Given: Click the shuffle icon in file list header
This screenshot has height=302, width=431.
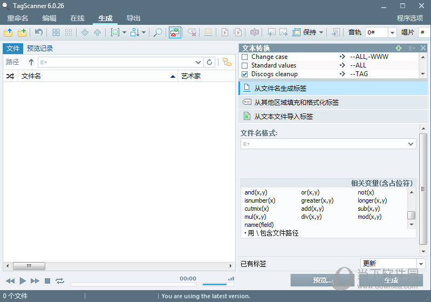Looking at the screenshot, I should [10, 76].
